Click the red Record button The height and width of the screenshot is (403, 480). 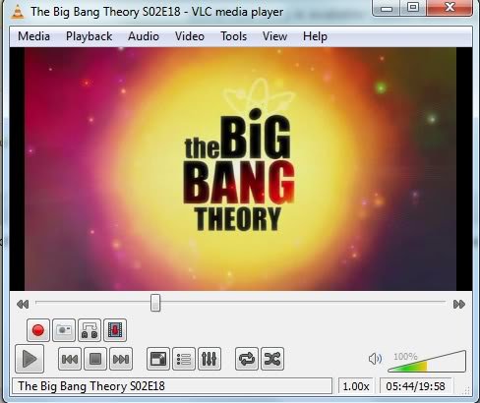click(38, 330)
